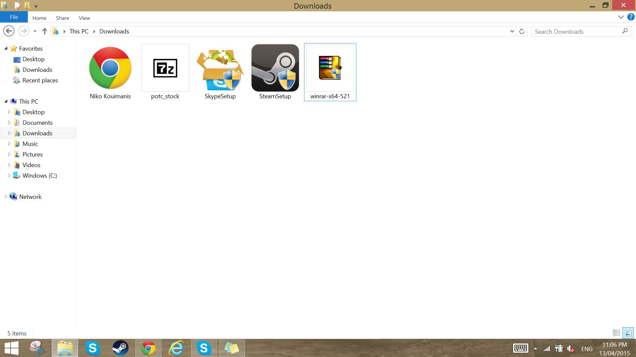The width and height of the screenshot is (636, 357).
Task: Open the View ribbon tab
Action: [x=84, y=18]
